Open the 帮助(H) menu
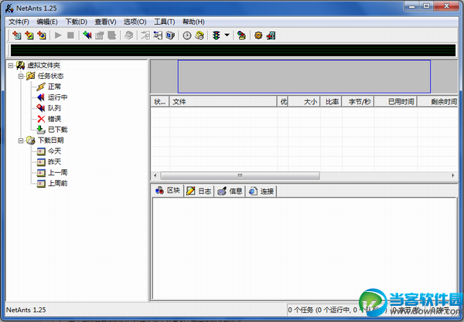The width and height of the screenshot is (464, 322). point(193,22)
